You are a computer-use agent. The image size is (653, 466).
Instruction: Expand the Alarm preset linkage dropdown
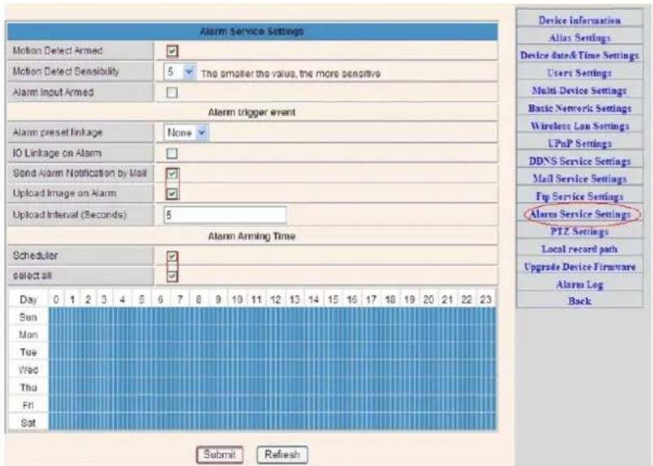(x=185, y=133)
